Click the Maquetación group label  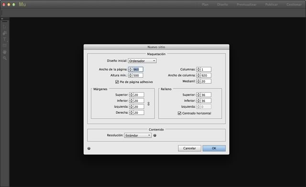point(156,54)
